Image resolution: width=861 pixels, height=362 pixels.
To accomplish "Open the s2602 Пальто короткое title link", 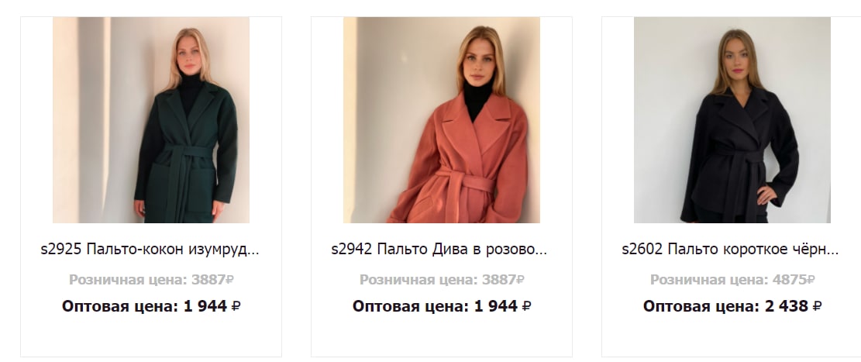I will (x=730, y=250).
